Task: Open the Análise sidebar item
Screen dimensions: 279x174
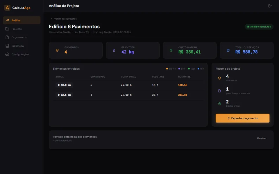Action: click(x=22, y=20)
